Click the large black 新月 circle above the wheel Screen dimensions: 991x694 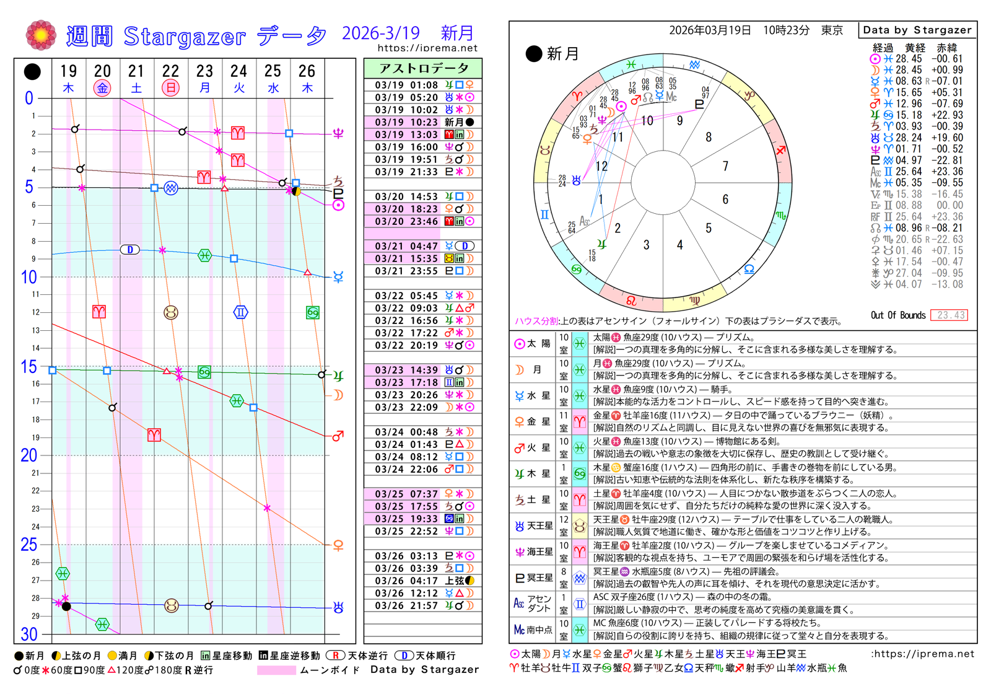tap(533, 54)
